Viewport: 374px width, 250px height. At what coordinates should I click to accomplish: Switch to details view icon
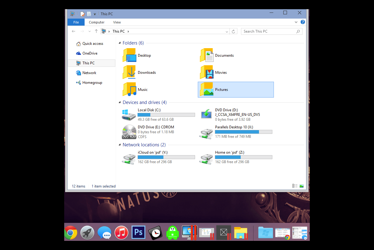pyautogui.click(x=295, y=186)
